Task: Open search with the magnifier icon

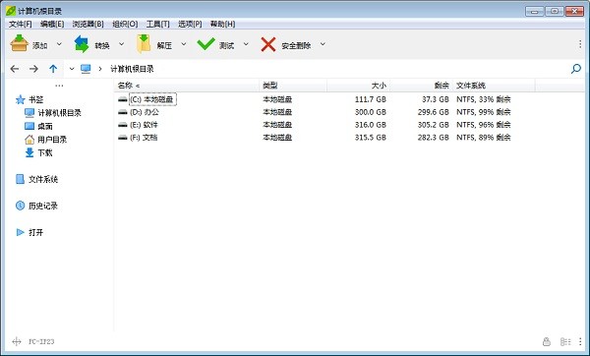Action: [x=576, y=69]
